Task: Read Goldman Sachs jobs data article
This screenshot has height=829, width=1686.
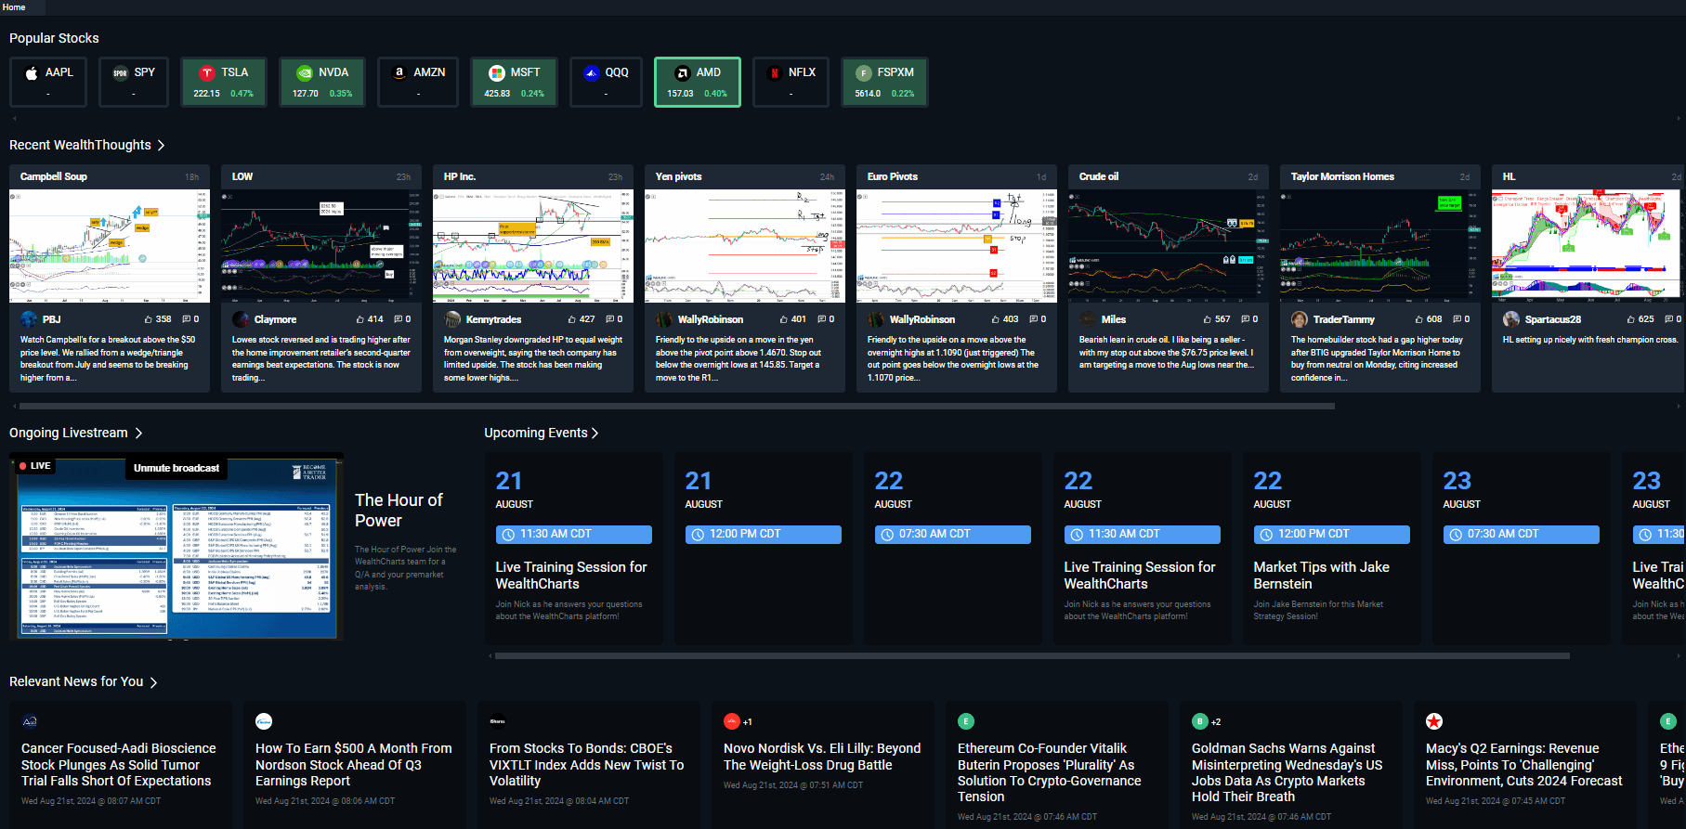Action: tap(1287, 772)
